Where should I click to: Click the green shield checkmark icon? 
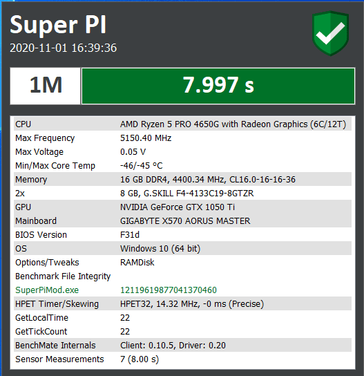[330, 33]
